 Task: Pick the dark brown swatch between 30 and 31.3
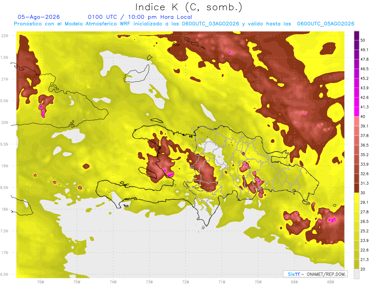tap(356, 188)
